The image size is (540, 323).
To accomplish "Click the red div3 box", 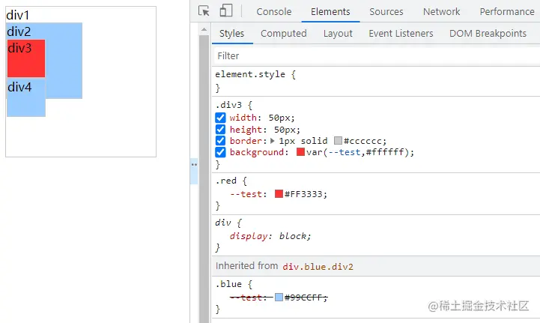I will (x=26, y=58).
